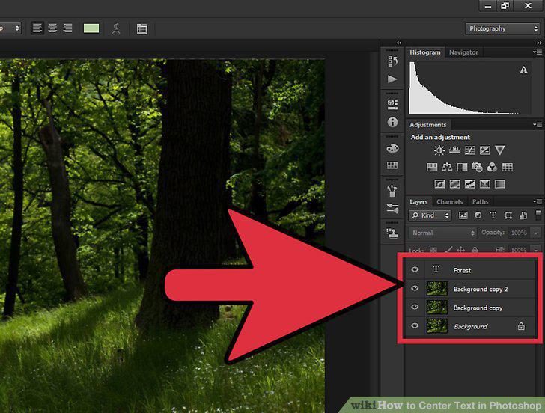Open the Photography workspace dropdown
Viewport: 545px width, 413px height.
(502, 28)
